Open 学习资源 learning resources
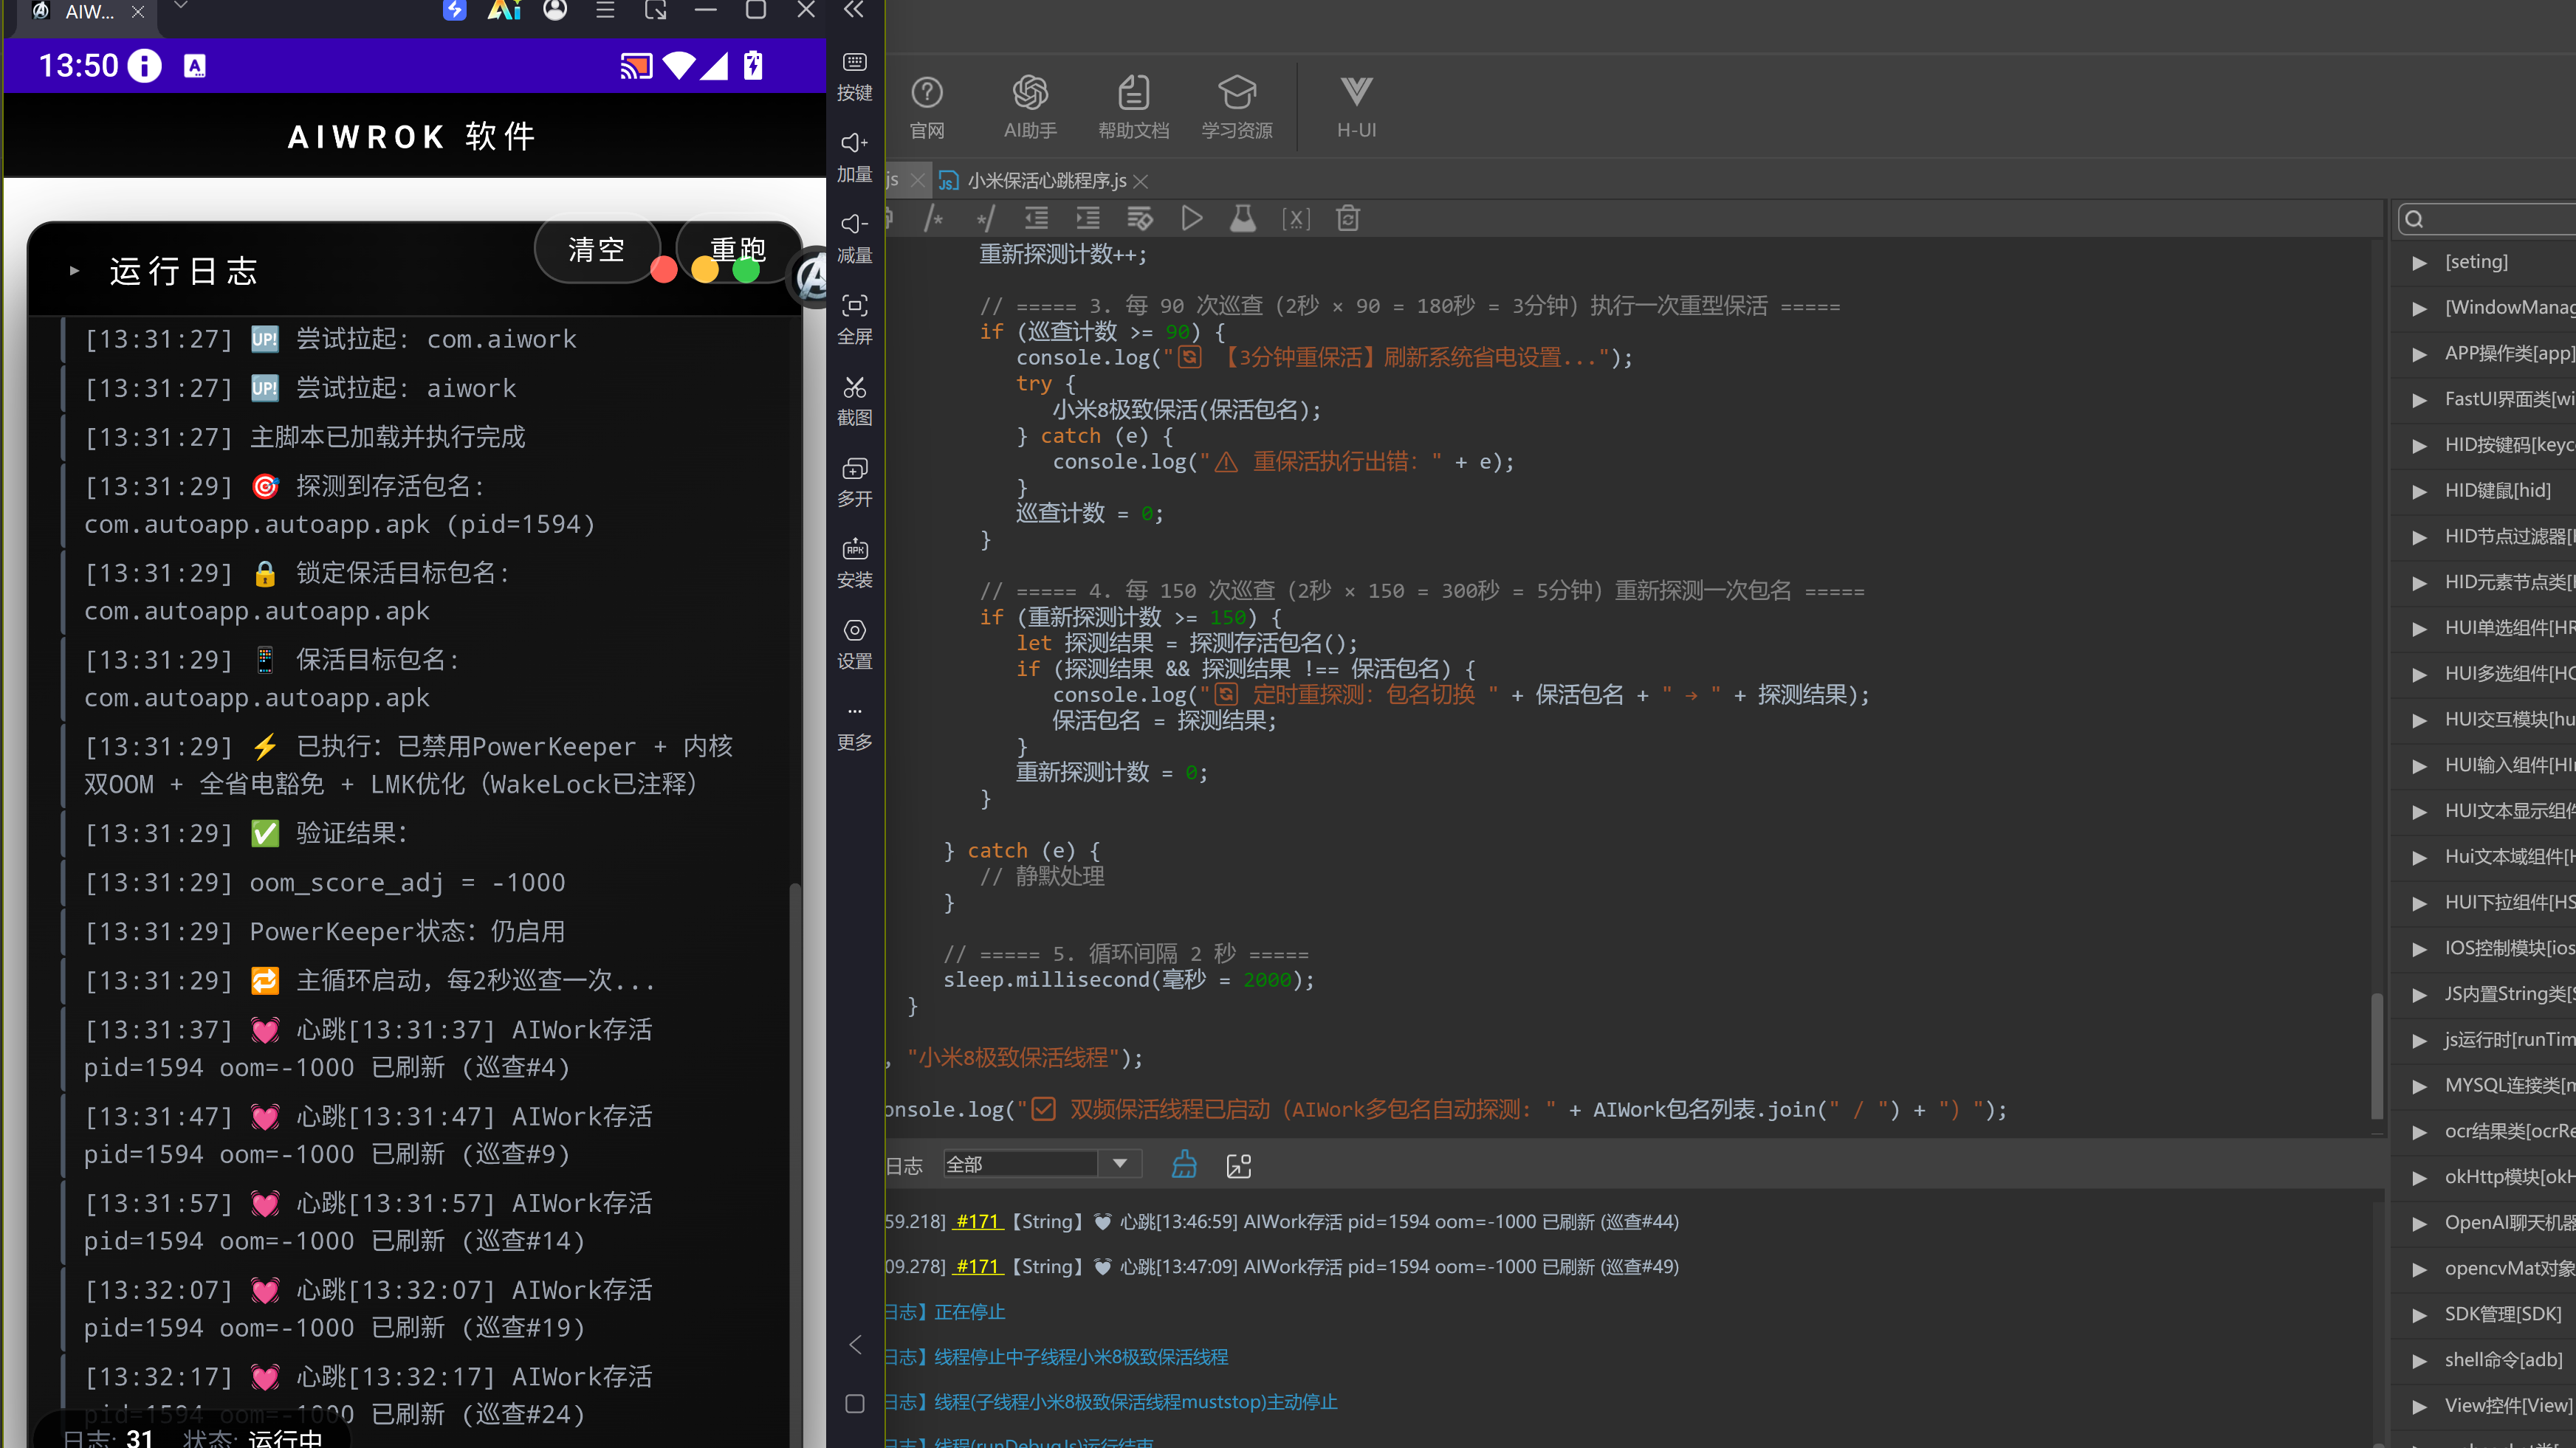Screen dimensions: 2576x1448 [x=1237, y=107]
